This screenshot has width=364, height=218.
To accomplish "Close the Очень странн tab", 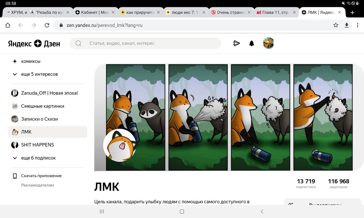I will point(249,12).
